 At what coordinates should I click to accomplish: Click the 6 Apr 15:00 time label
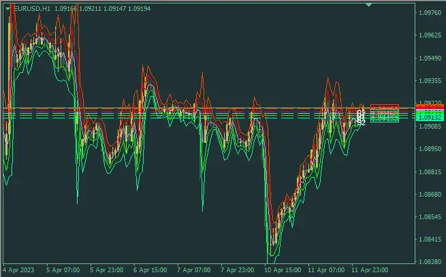(150, 270)
